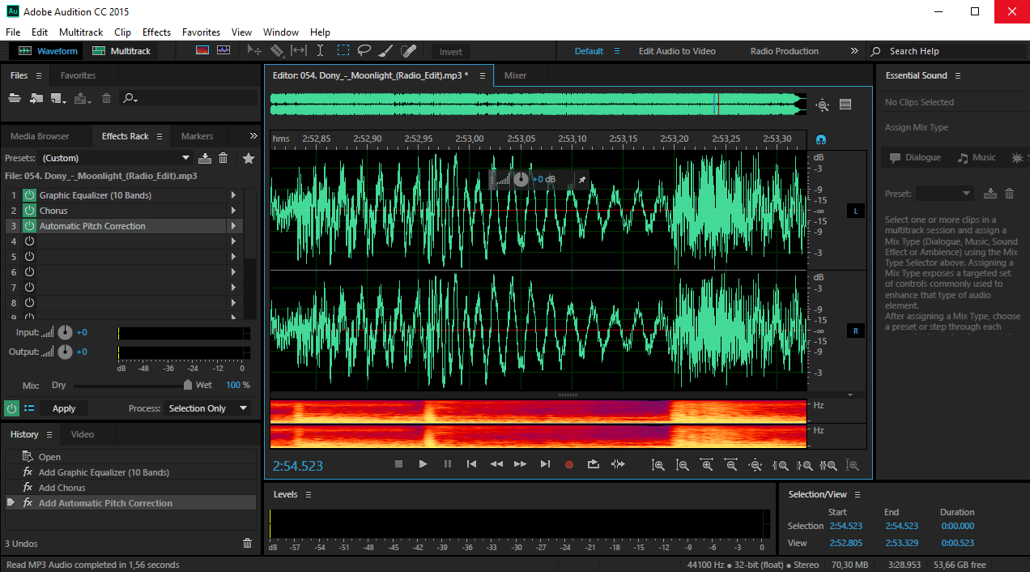The width and height of the screenshot is (1030, 572).
Task: Toggle power for Chorus effect
Action: click(x=29, y=211)
